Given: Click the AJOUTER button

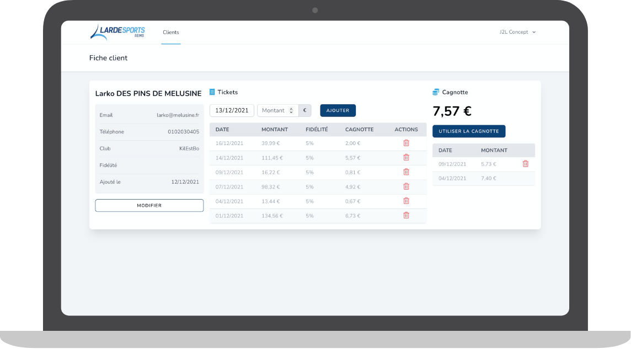Looking at the screenshot, I should (x=338, y=111).
